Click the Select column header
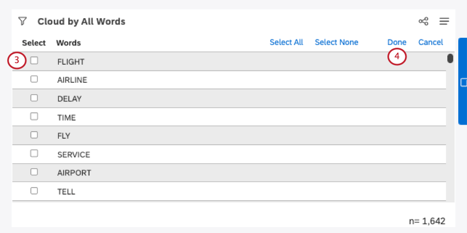The width and height of the screenshot is (467, 233). click(x=34, y=43)
